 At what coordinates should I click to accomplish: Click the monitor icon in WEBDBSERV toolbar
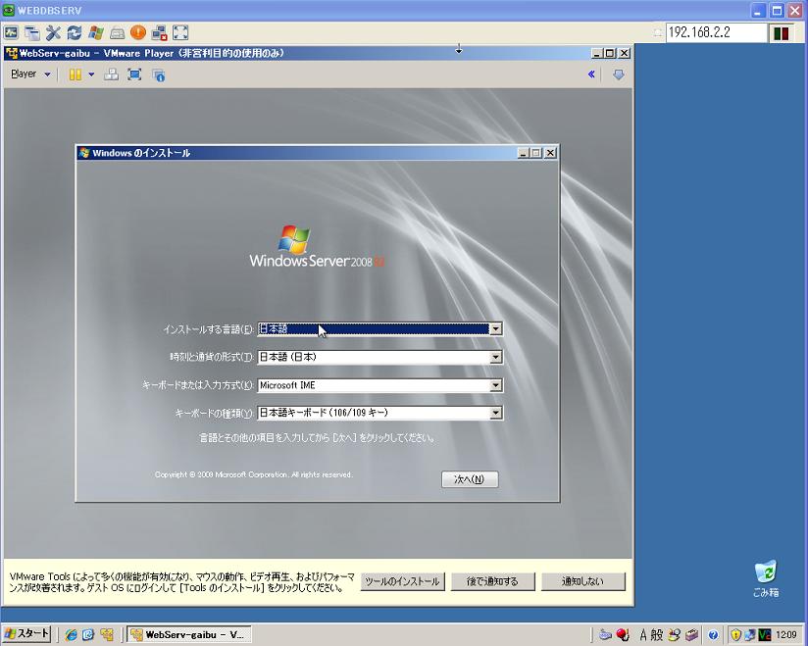click(11, 33)
